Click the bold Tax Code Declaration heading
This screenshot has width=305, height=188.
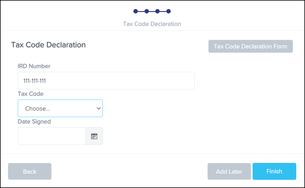(x=48, y=45)
